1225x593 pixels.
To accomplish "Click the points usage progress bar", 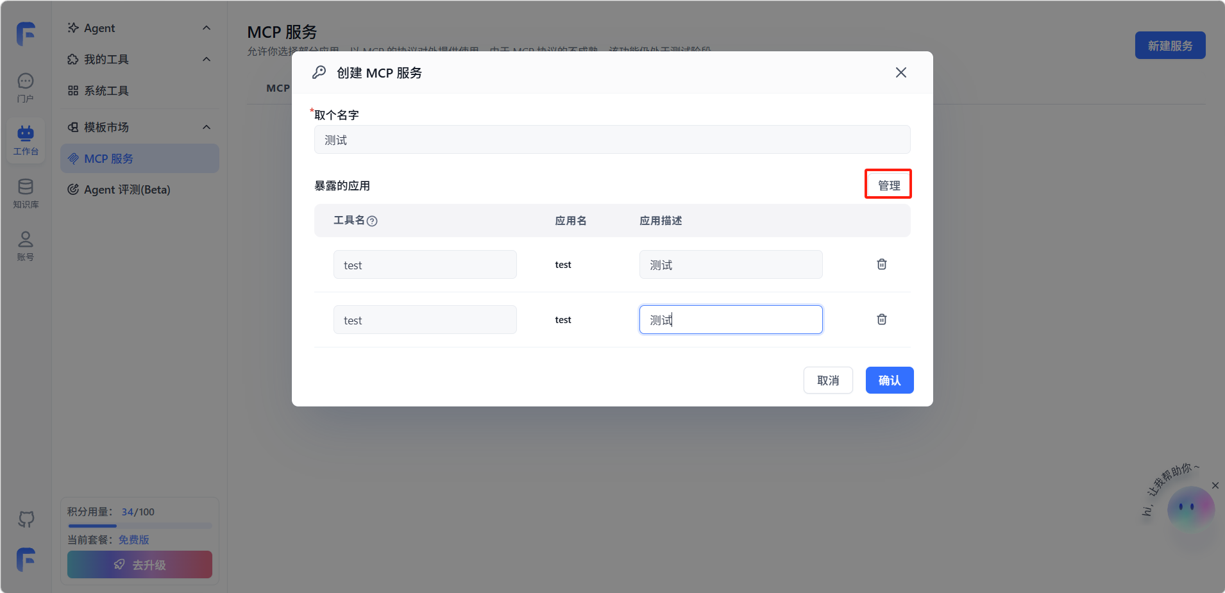I will (x=140, y=526).
